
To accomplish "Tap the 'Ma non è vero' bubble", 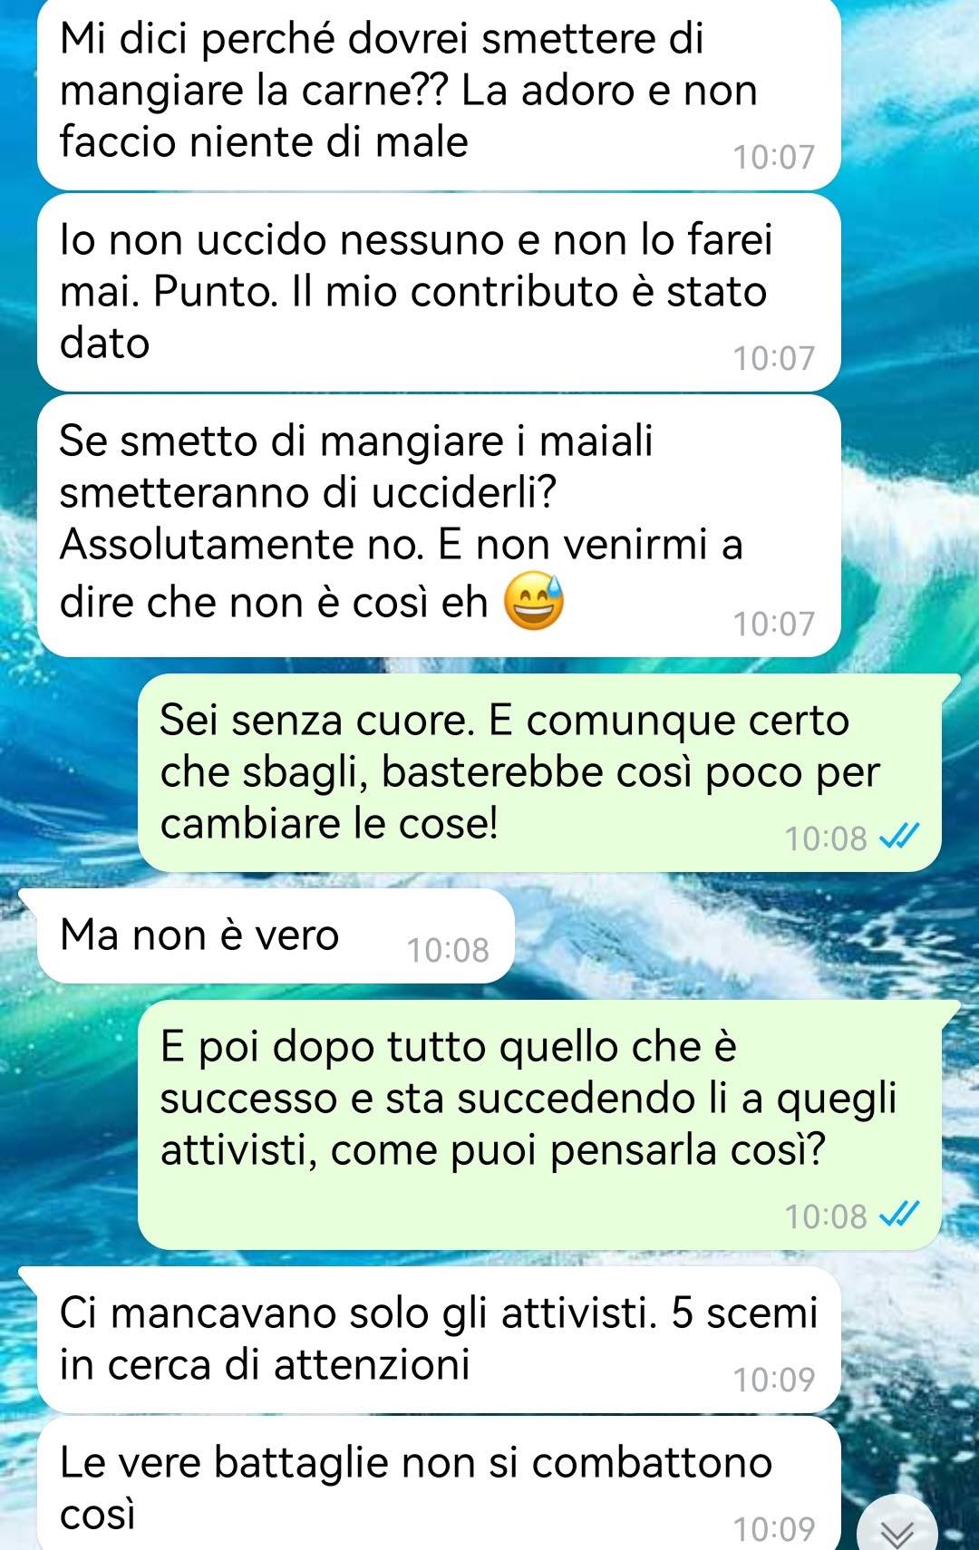I will pyautogui.click(x=276, y=935).
